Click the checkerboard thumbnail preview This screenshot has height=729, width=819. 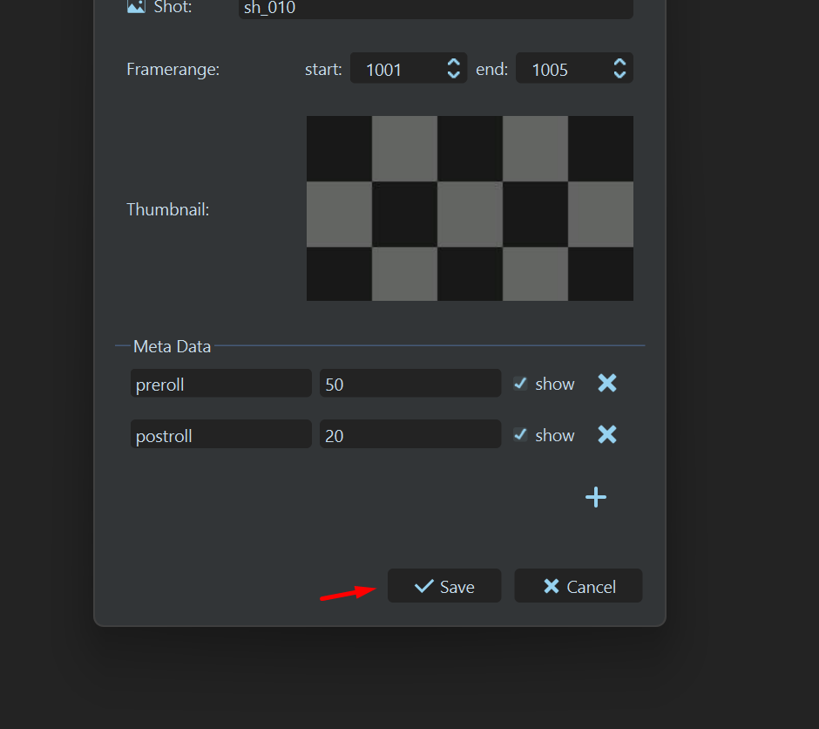[x=470, y=208]
